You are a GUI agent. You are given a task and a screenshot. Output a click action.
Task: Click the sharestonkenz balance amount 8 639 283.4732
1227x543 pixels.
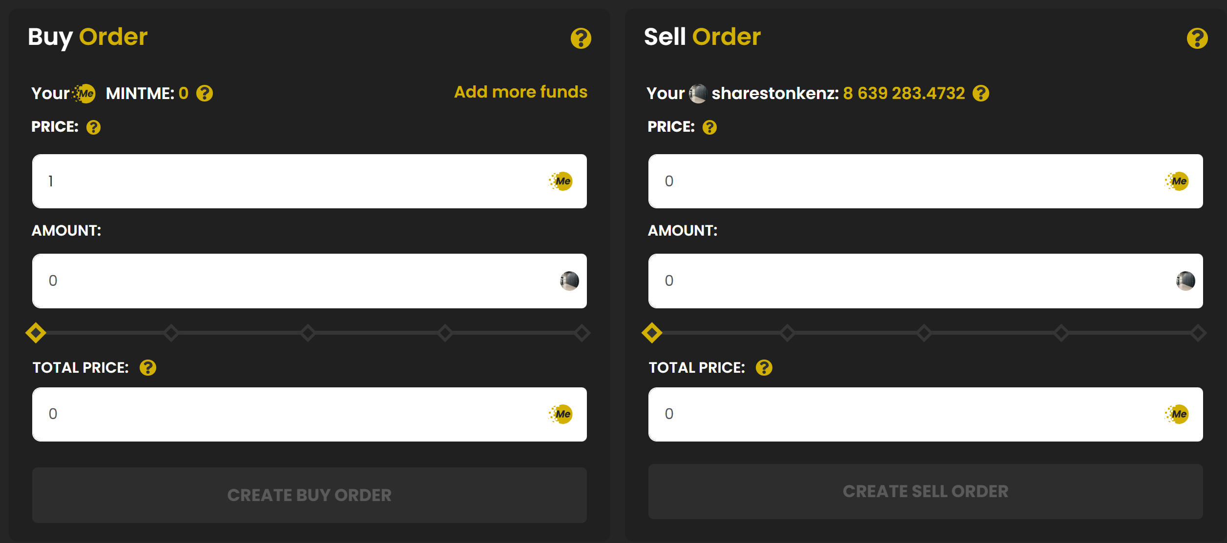[904, 93]
